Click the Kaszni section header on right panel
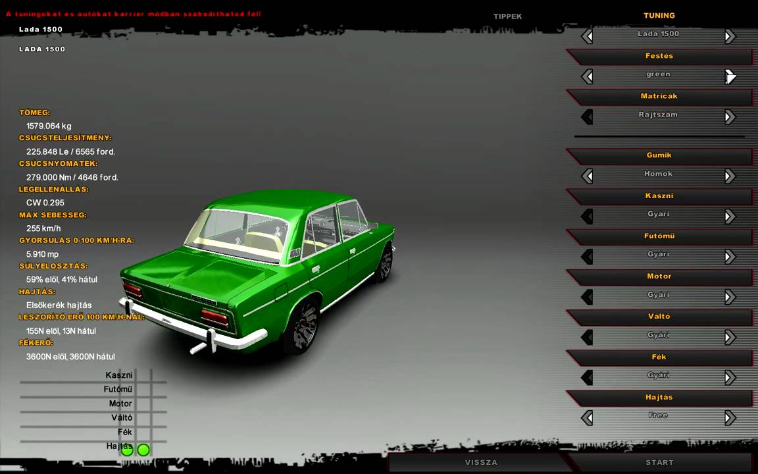Image resolution: width=758 pixels, height=474 pixels. pos(659,196)
